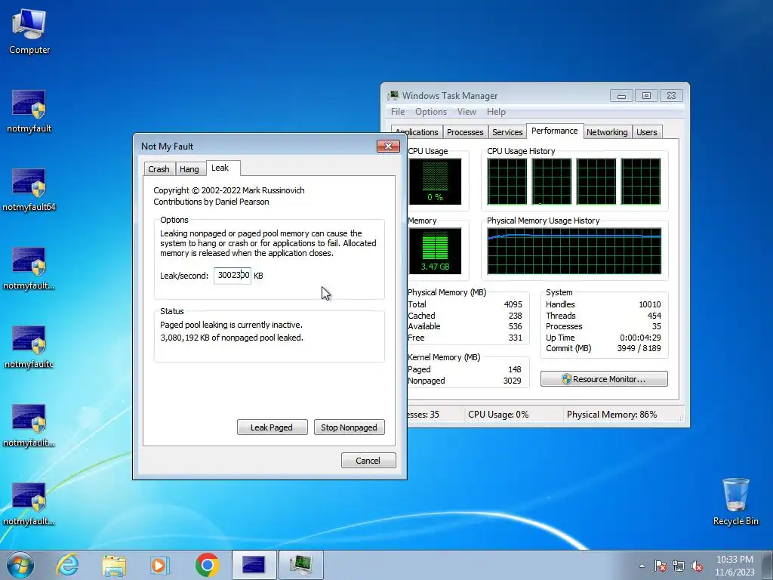Screen dimensions: 773x580
Task: Click the Leak/second KB input field
Action: tap(233, 275)
